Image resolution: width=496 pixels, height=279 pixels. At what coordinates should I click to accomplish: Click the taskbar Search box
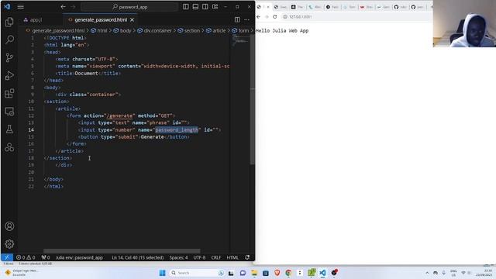point(197,273)
